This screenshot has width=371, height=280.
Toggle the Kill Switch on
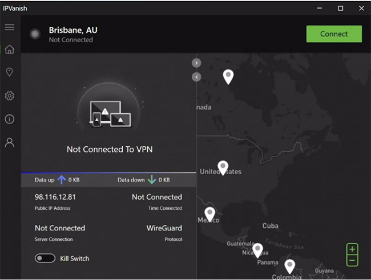[45, 258]
